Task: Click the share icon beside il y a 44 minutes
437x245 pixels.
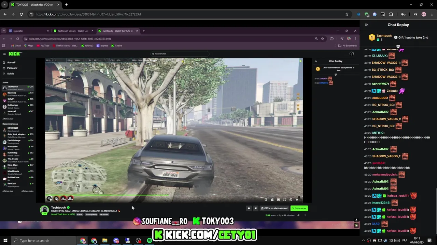Action: tap(298, 215)
